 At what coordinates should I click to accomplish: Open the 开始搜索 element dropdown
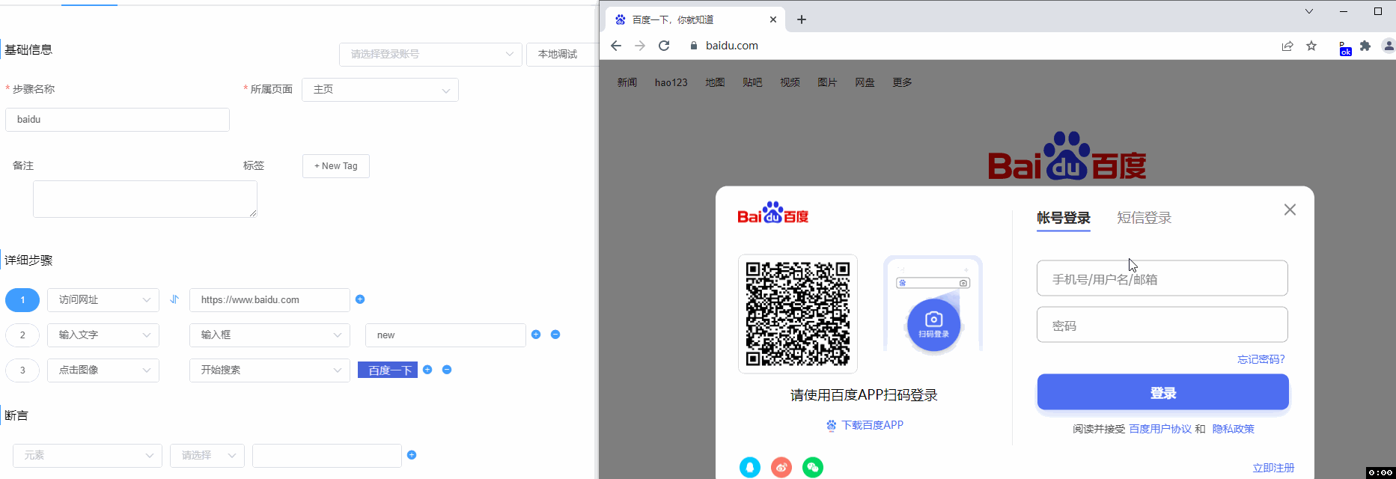click(x=269, y=370)
